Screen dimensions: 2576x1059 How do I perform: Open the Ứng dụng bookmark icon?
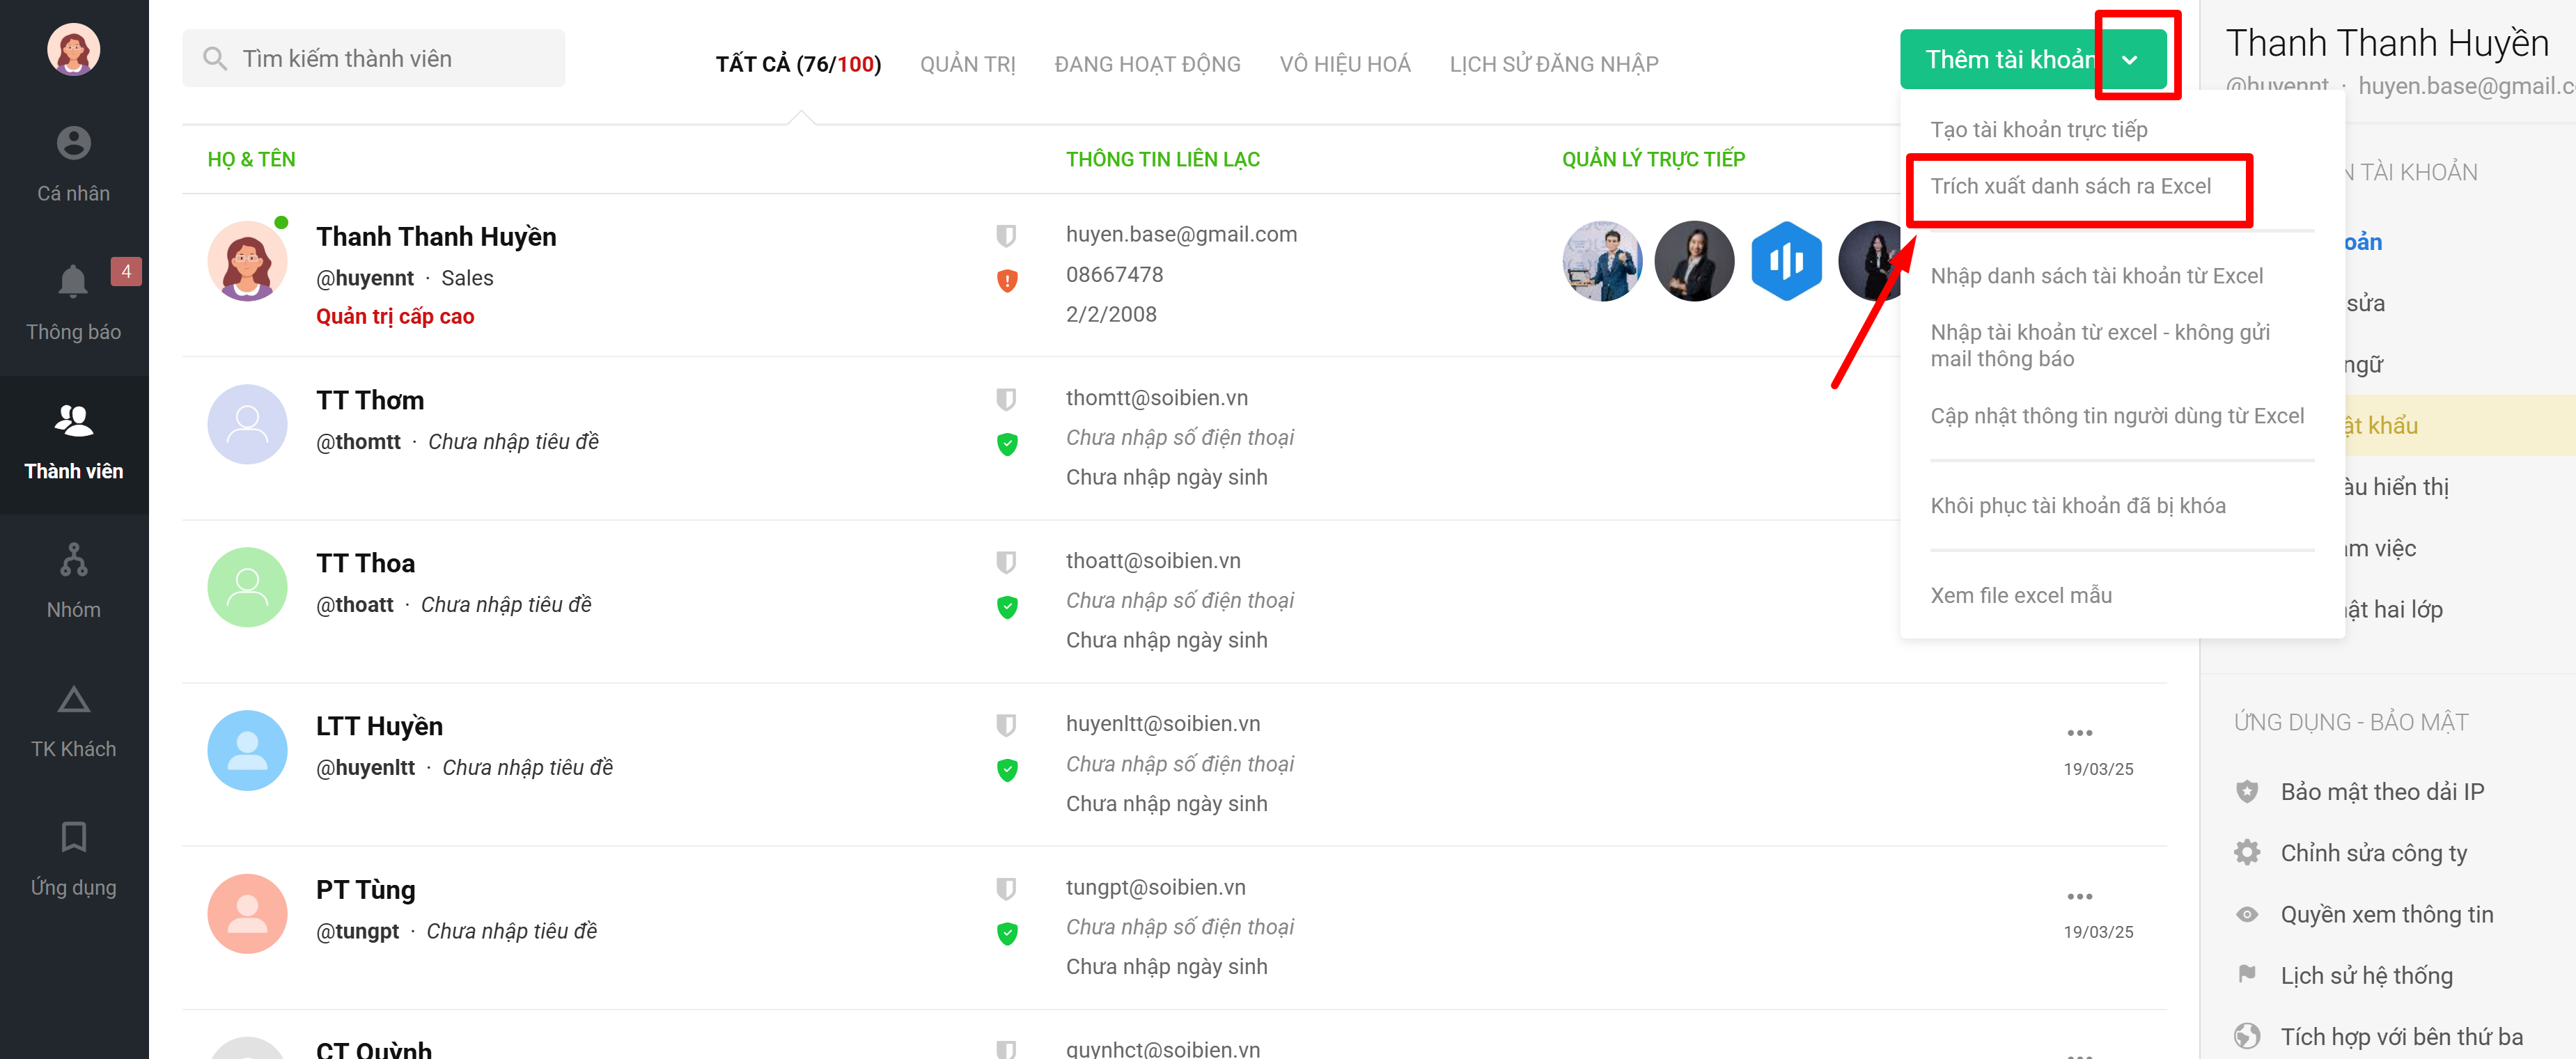point(73,837)
